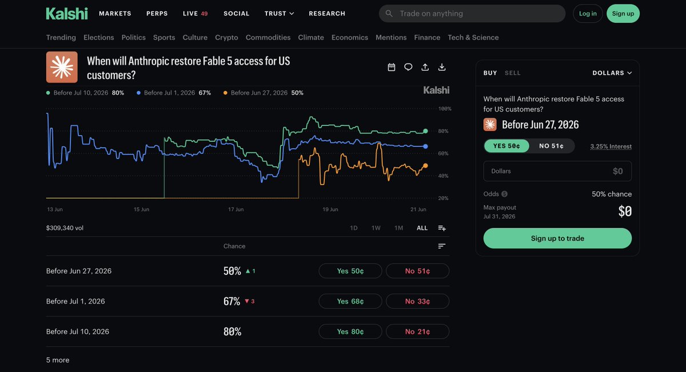The image size is (686, 372).
Task: Open the DOLLARS dropdown
Action: coord(612,73)
